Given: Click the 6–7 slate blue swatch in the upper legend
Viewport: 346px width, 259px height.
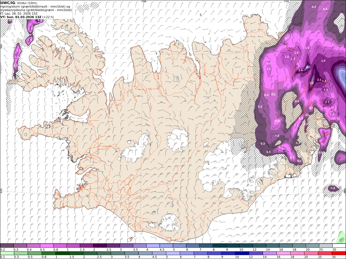Looking at the screenshot, I should [192, 246].
